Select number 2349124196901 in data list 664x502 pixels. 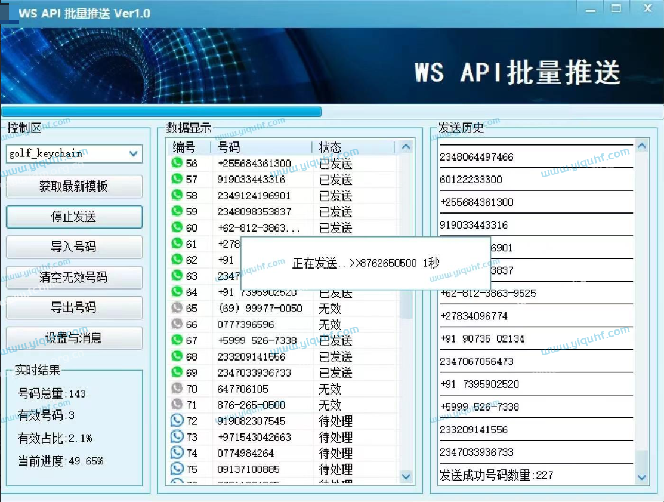[254, 196]
